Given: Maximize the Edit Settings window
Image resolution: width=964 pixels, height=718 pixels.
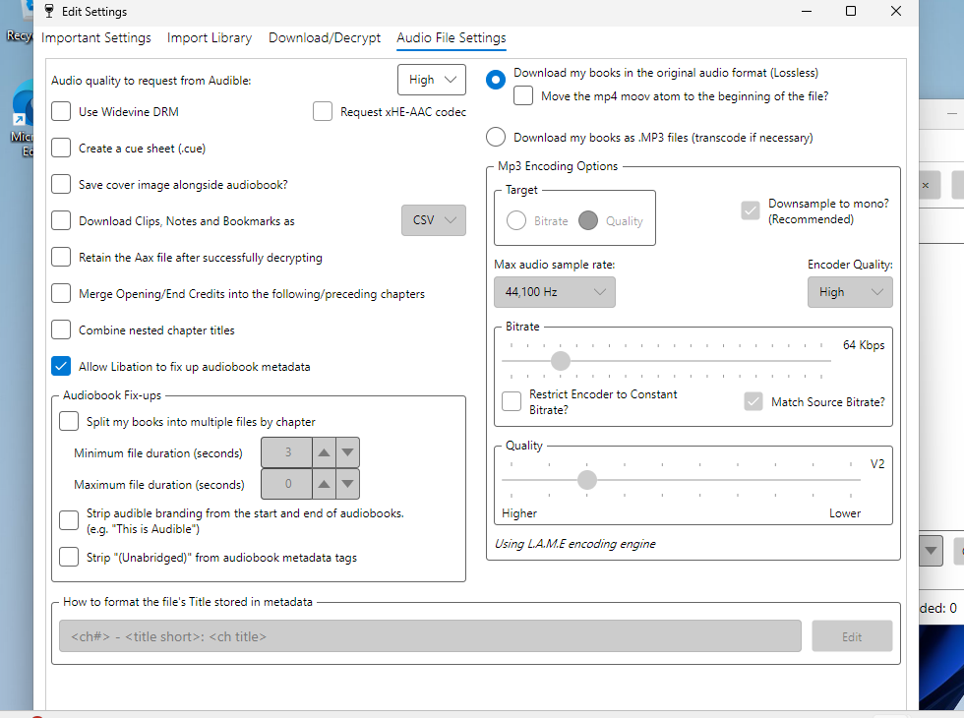Looking at the screenshot, I should pyautogui.click(x=851, y=11).
